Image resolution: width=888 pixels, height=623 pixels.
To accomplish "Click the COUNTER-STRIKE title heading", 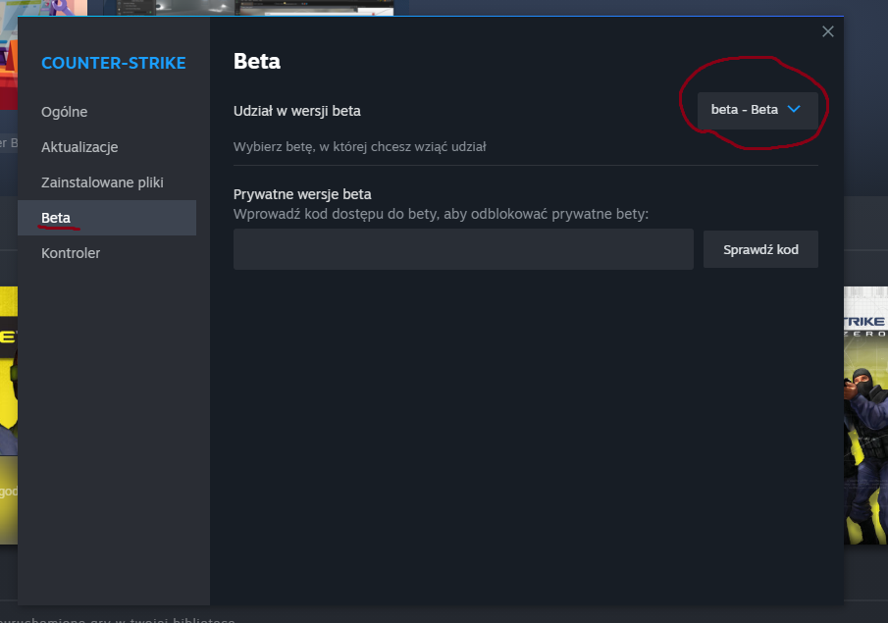I will pyautogui.click(x=113, y=63).
